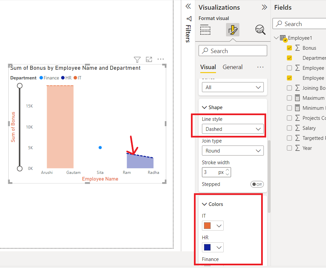Open the Line style Dashed dropdown
This screenshot has height=268, width=326.
(233, 129)
